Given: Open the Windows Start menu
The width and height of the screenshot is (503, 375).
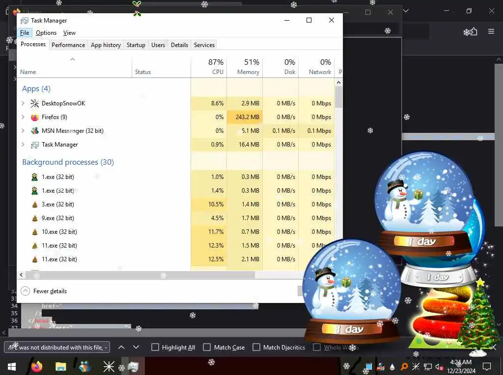Looking at the screenshot, I should 12,366.
